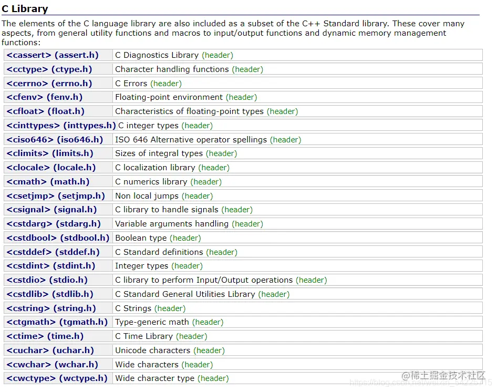Open the <cerrno> (errno.h) header link
The width and height of the screenshot is (497, 392).
click(x=49, y=84)
